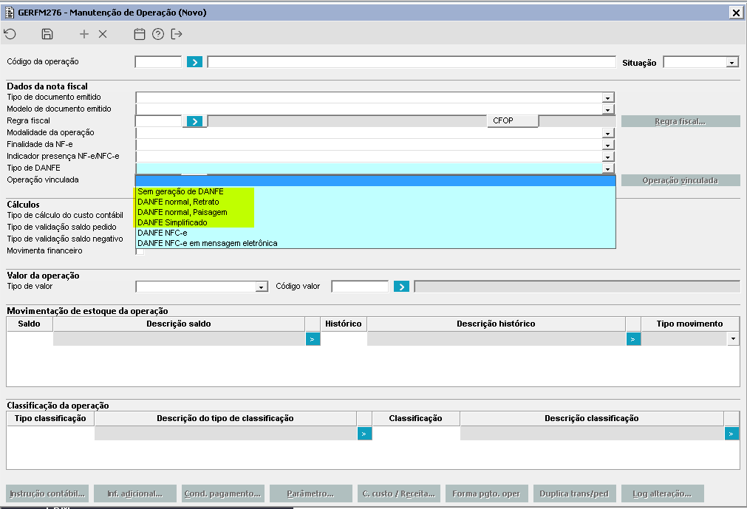Viewport: 747px width, 509px height.
Task: Expand Tipo de documento emitido dropdown
Action: [x=607, y=98]
